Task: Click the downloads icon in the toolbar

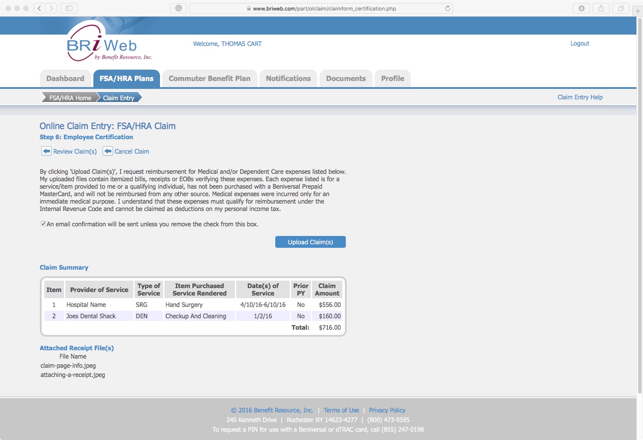Action: pyautogui.click(x=582, y=8)
